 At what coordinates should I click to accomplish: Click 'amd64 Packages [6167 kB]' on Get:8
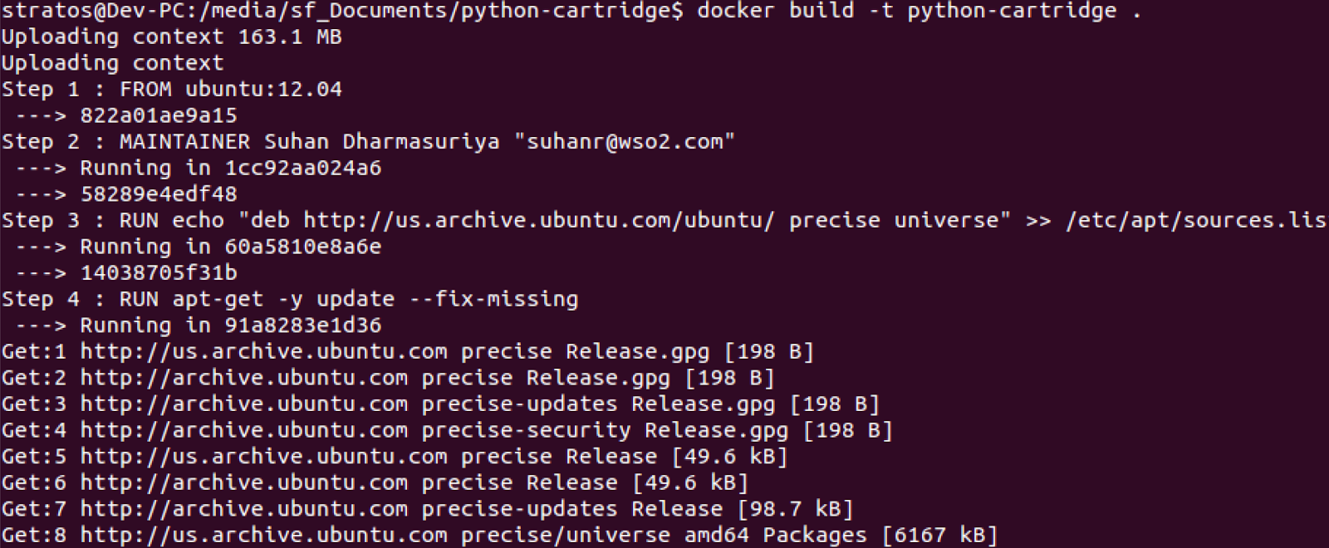[x=841, y=536]
